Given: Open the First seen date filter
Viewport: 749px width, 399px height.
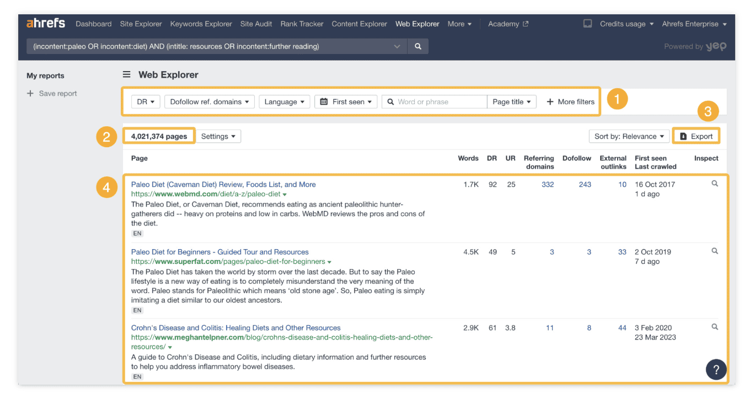Looking at the screenshot, I should 346,101.
